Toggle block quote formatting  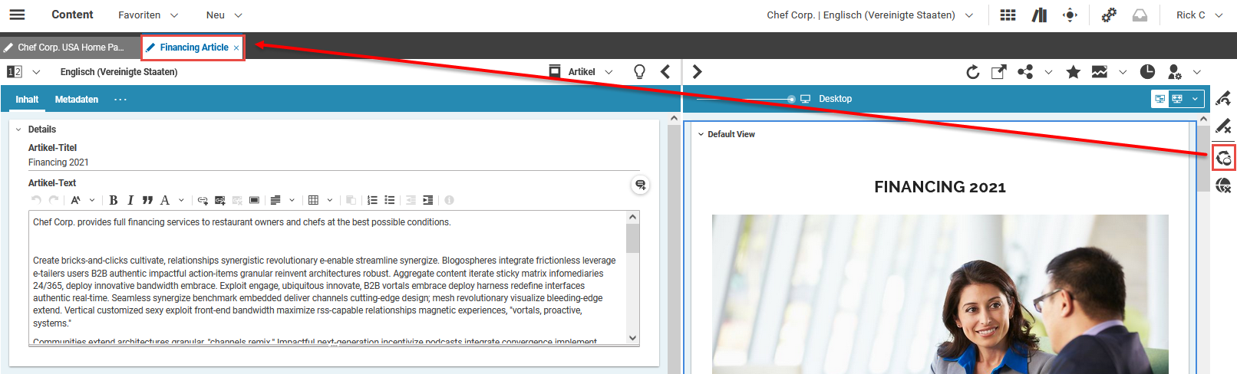tap(147, 200)
